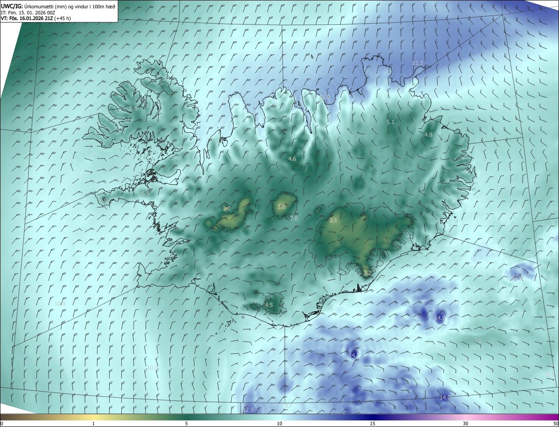
Task: Click the dark blue colour band above '15'
Action: [x=373, y=417]
